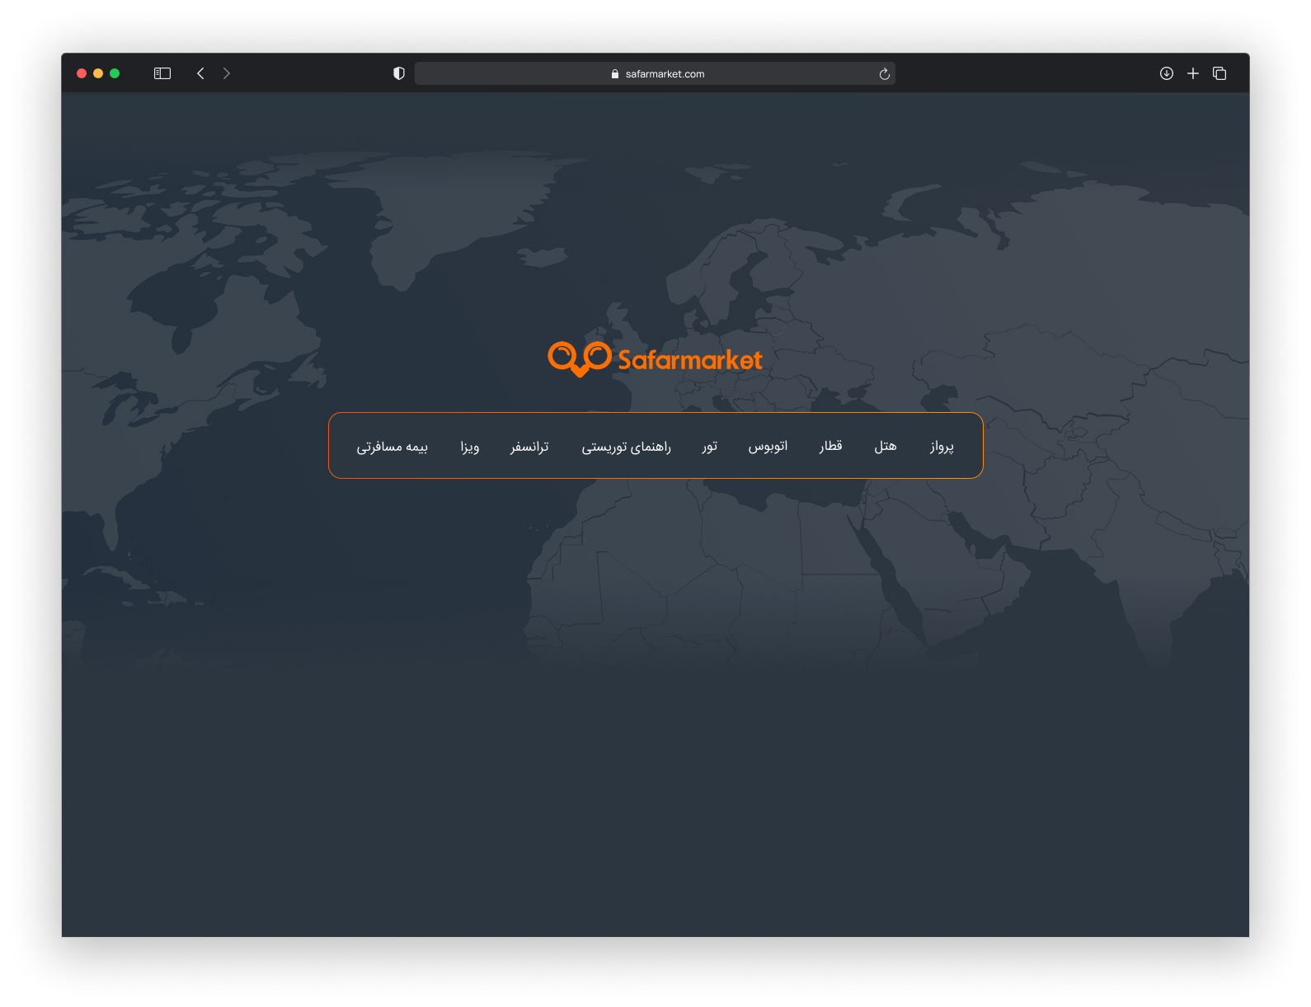Select the پرواز (flight) tab
1311x1007 pixels.
pos(942,446)
